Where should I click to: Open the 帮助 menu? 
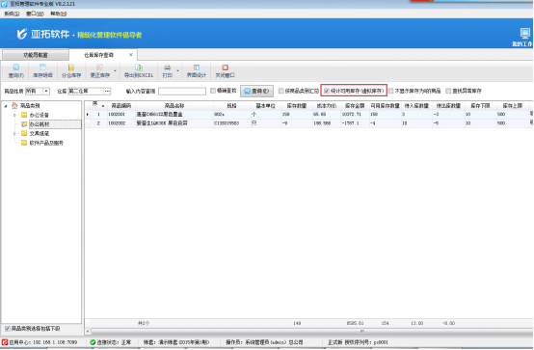58,13
